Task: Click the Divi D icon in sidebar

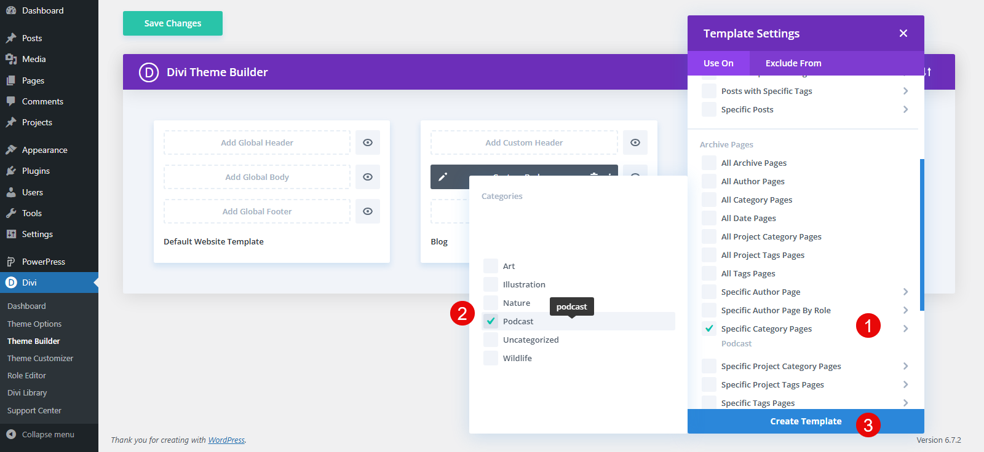Action: [11, 282]
